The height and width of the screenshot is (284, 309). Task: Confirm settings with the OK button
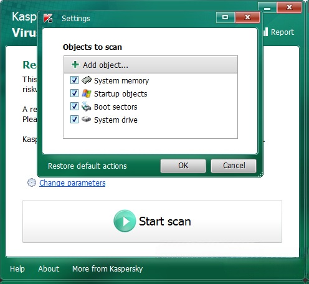coord(183,166)
